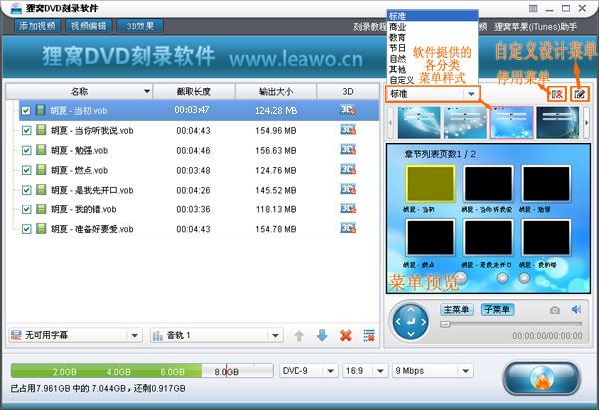Click 3D icon on the 胡夏 - 勉强.vob row
Image resolution: width=599 pixels, height=410 pixels.
348,150
